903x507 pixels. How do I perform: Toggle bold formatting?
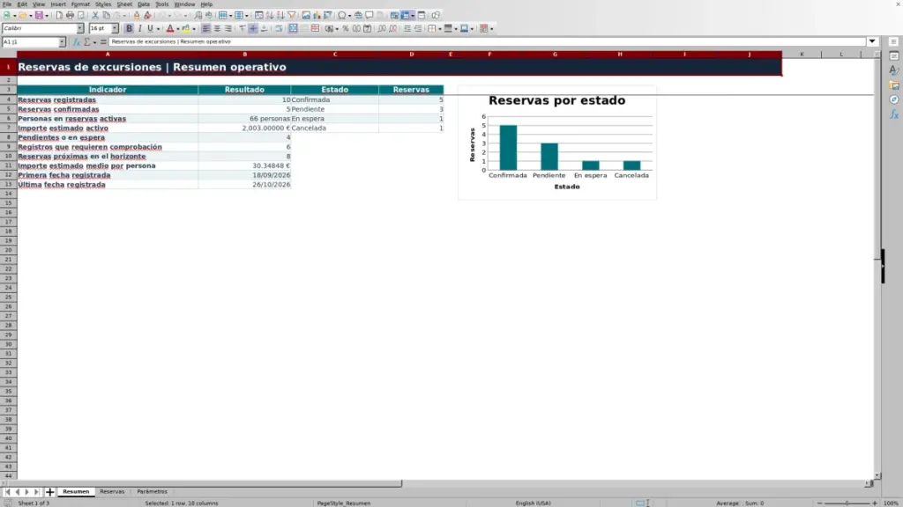click(x=129, y=29)
